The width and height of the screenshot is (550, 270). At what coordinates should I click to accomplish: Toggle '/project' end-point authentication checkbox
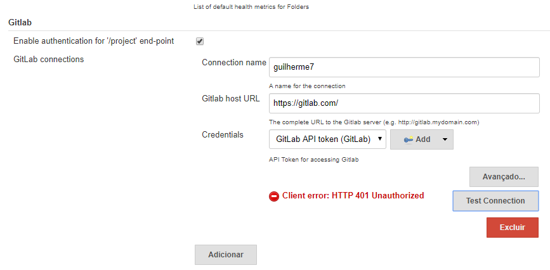200,41
